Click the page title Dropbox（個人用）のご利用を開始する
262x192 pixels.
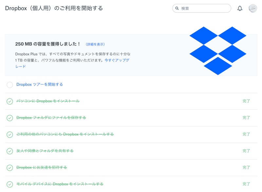pyautogui.click(x=54, y=8)
